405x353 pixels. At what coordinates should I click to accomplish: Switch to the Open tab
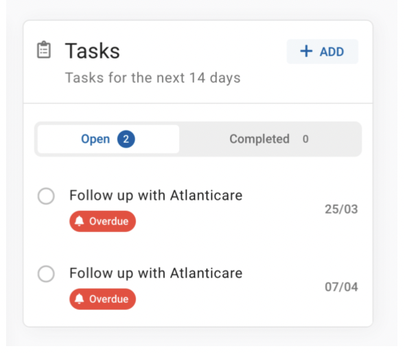(108, 139)
